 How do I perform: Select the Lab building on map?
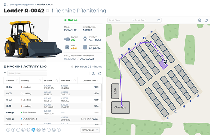pos(115,91)
